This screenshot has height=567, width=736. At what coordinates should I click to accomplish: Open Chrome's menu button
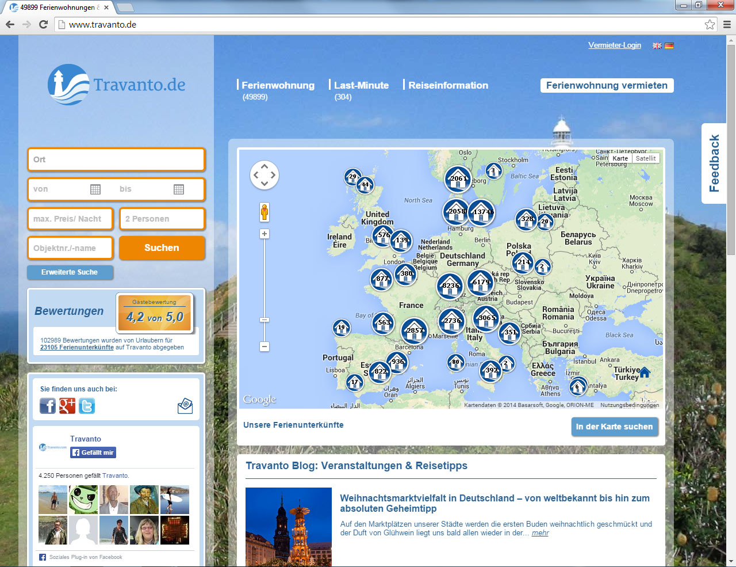click(727, 24)
